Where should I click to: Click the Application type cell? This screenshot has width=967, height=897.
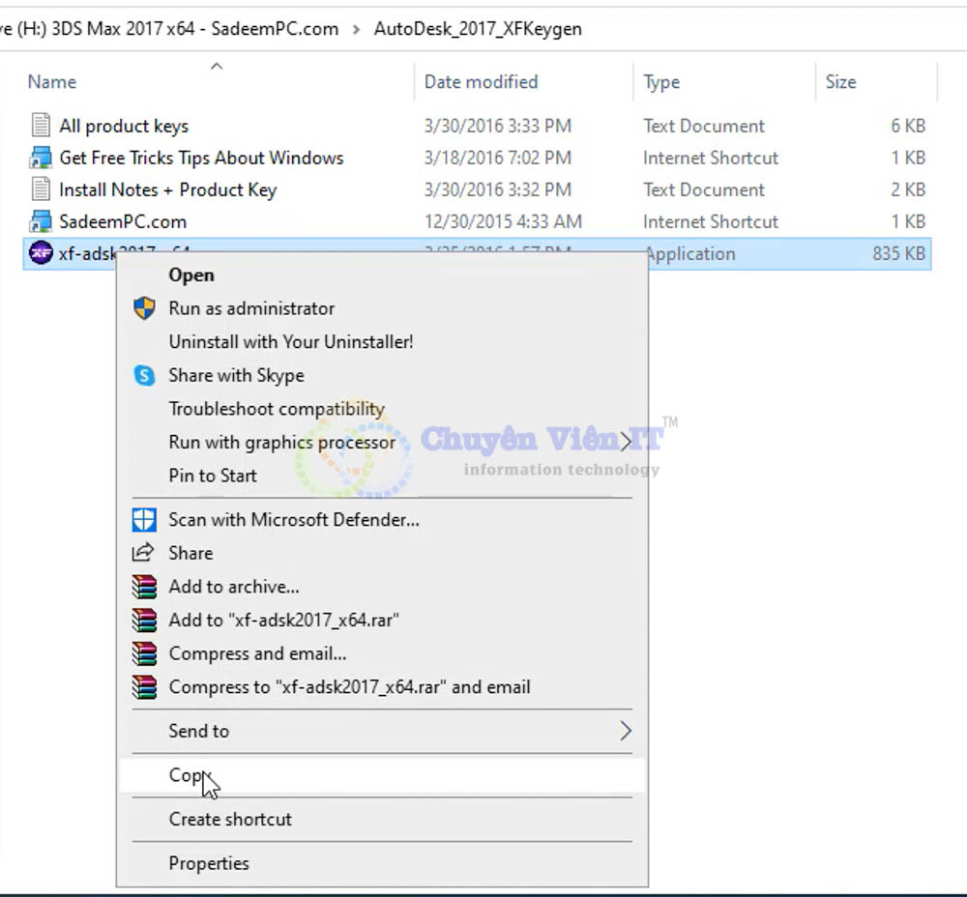click(x=689, y=254)
